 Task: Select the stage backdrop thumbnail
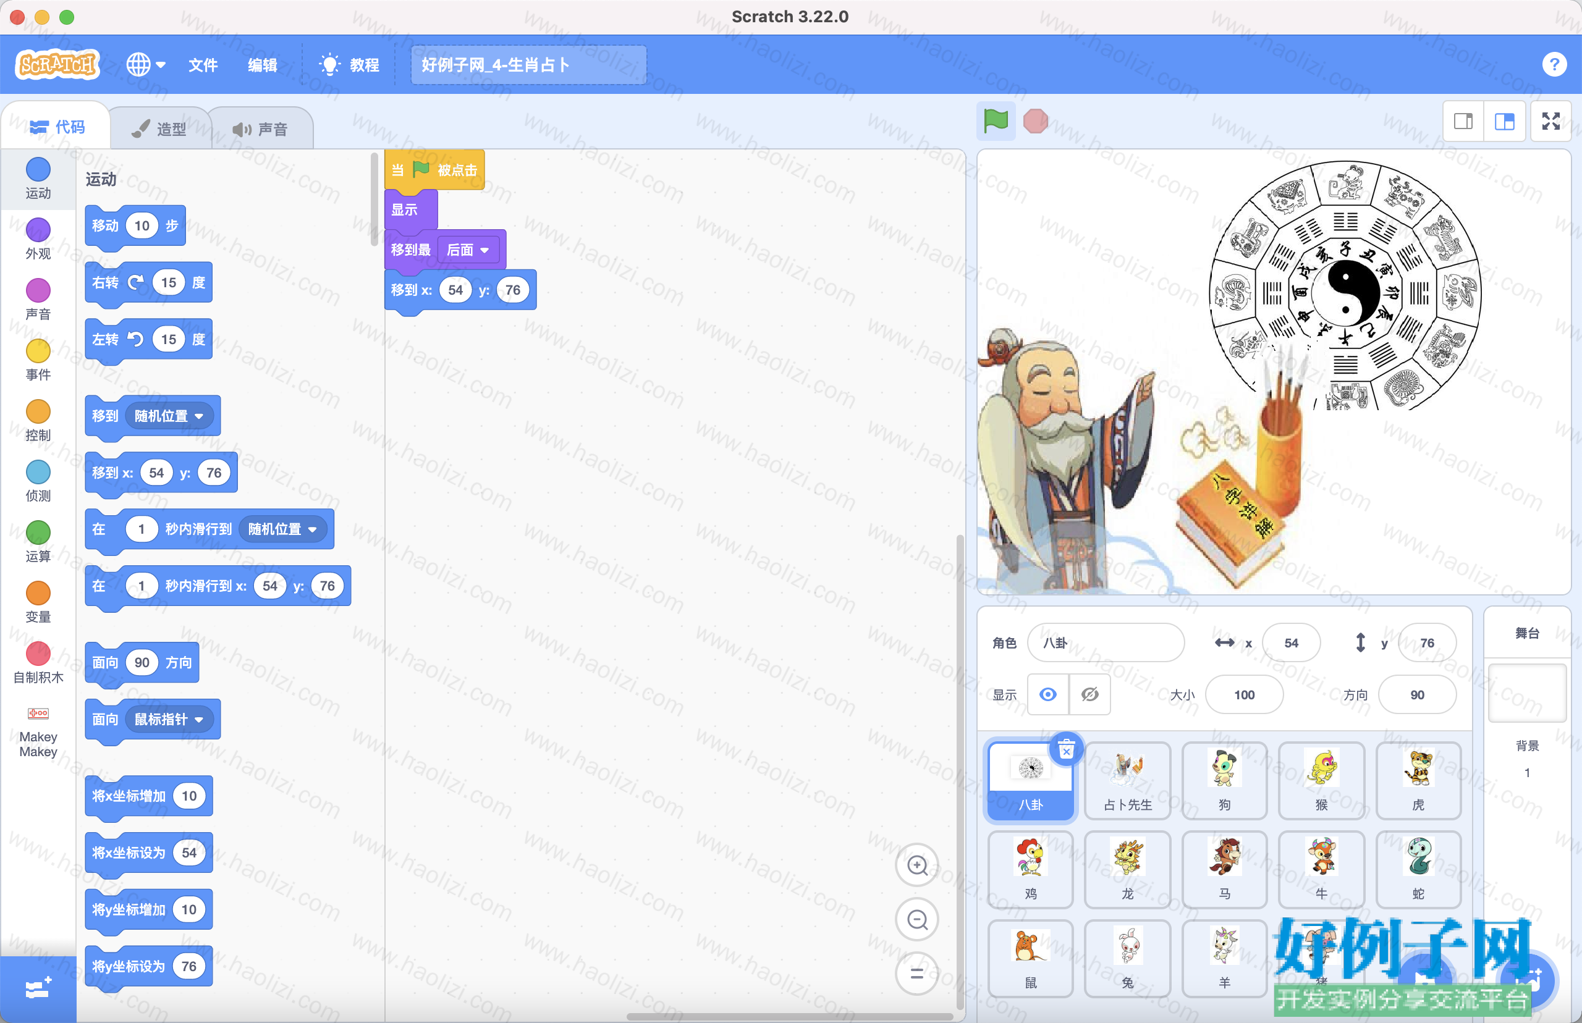pyautogui.click(x=1527, y=693)
